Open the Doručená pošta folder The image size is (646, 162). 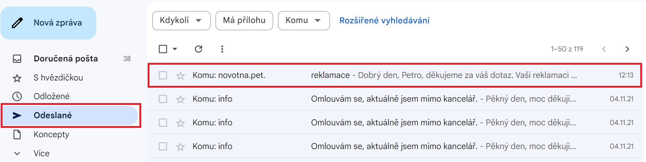[65, 59]
